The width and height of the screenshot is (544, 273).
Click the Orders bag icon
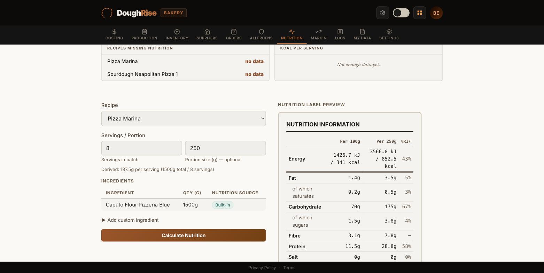234,32
